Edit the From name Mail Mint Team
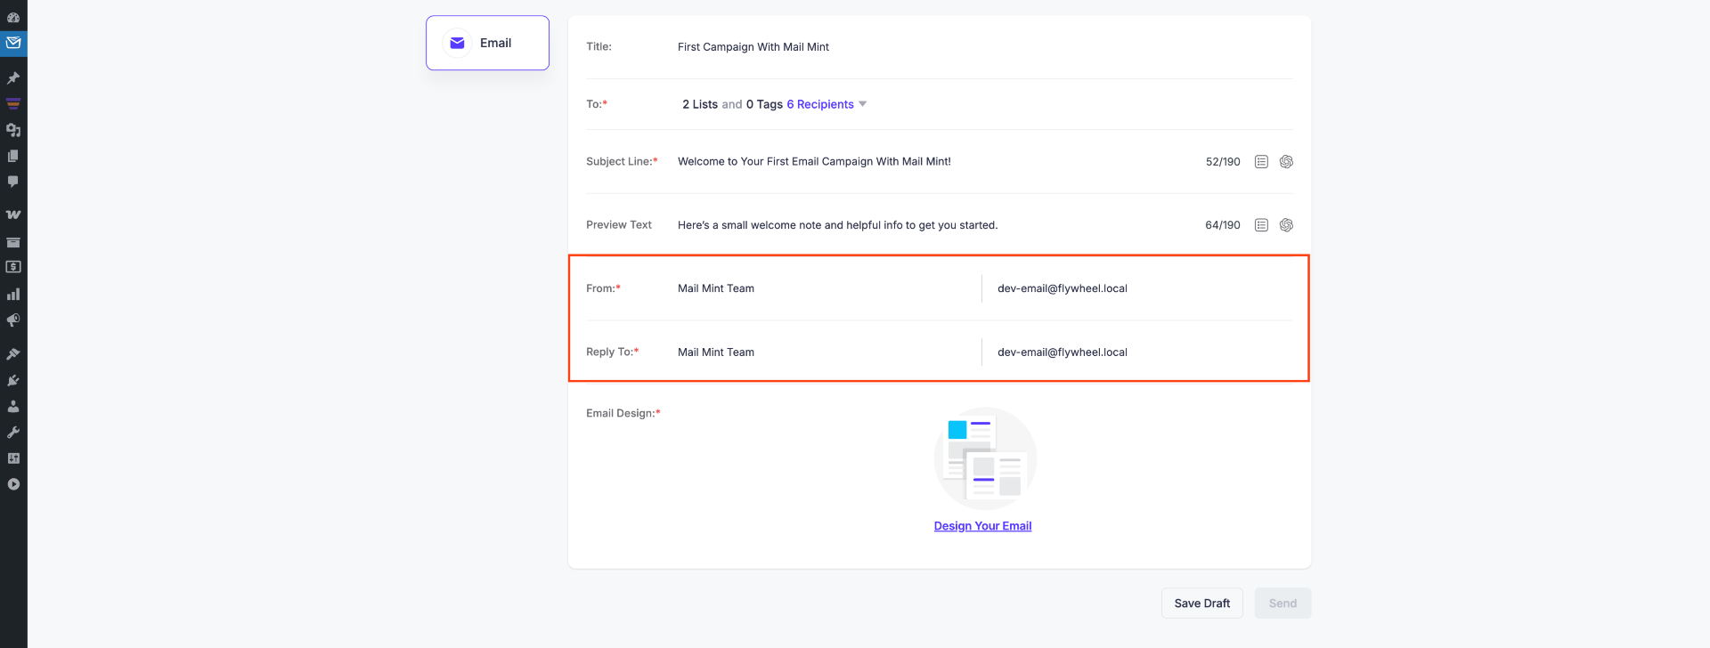Screen dimensions: 1710x648 pos(824,288)
